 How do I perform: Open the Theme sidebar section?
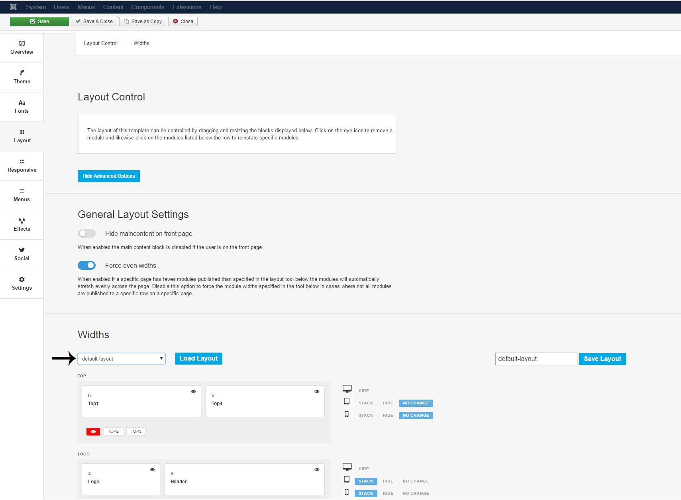point(22,77)
